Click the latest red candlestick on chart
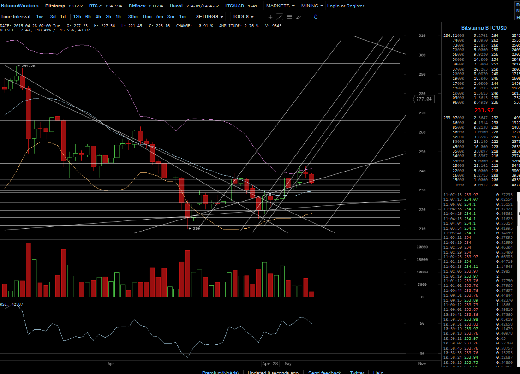Screen dimensions: 520x374 coord(312,178)
